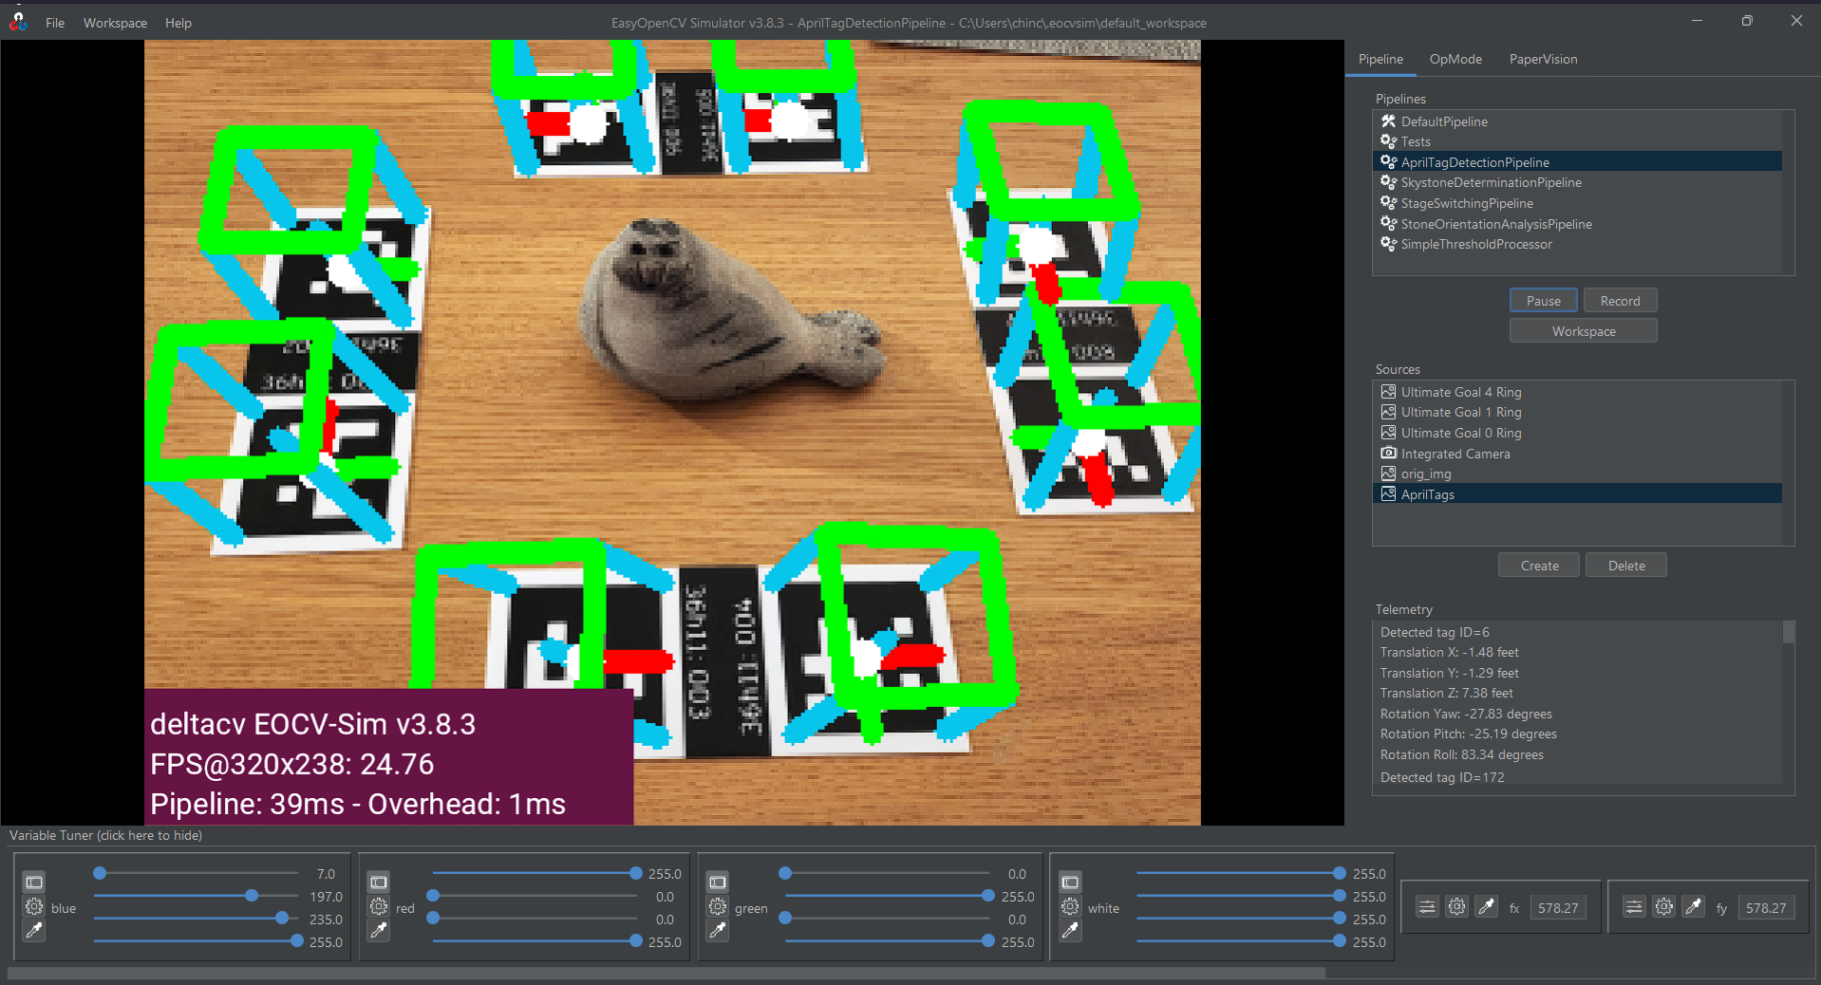Click the color picker eyedropper for blue

pos(34,931)
